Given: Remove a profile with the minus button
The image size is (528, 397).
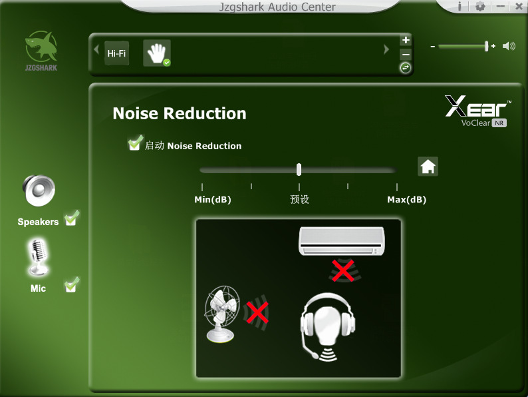Looking at the screenshot, I should 406,54.
